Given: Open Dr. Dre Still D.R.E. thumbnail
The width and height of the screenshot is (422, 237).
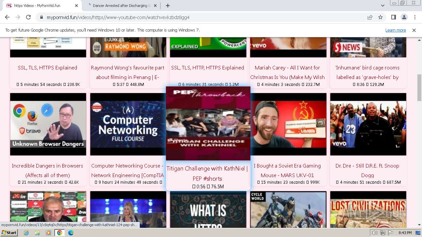Looking at the screenshot, I should coord(368,124).
